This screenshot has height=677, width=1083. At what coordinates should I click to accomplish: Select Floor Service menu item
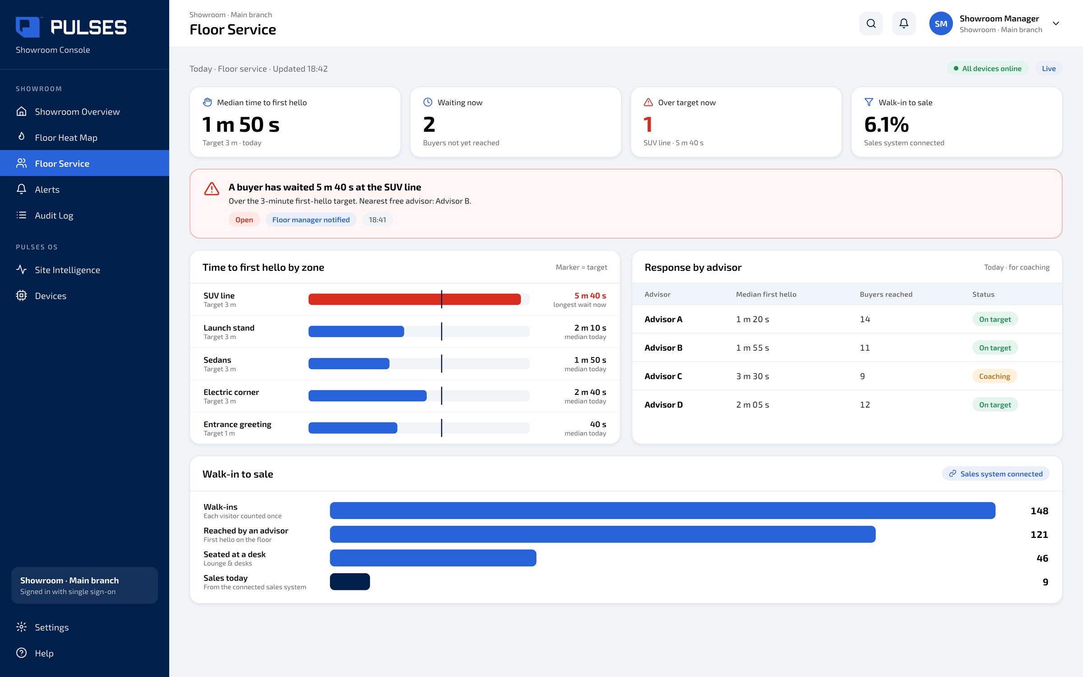click(x=84, y=163)
